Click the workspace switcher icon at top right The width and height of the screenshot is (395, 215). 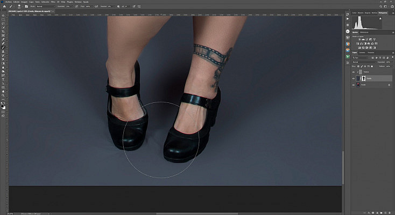click(385, 6)
